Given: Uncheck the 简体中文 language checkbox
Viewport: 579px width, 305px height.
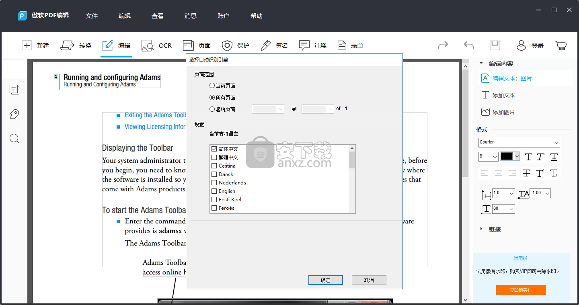Looking at the screenshot, I should tap(214, 149).
